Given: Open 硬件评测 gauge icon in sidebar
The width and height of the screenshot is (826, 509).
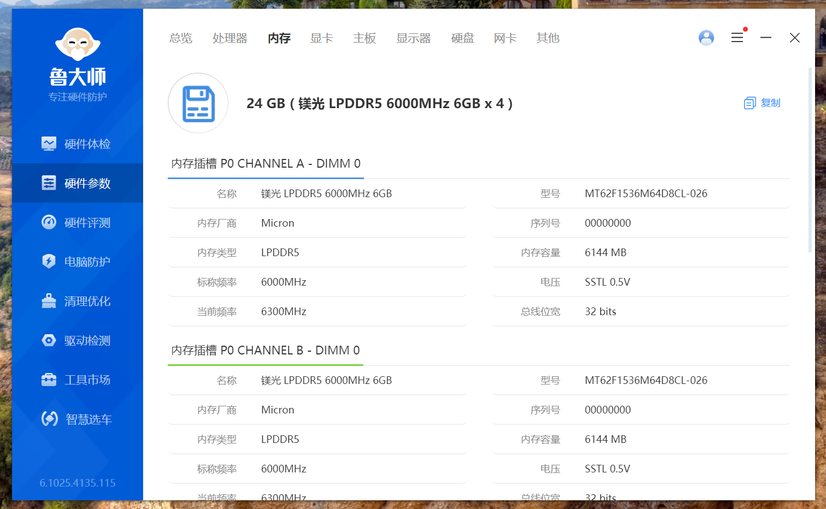Looking at the screenshot, I should pyautogui.click(x=49, y=222).
